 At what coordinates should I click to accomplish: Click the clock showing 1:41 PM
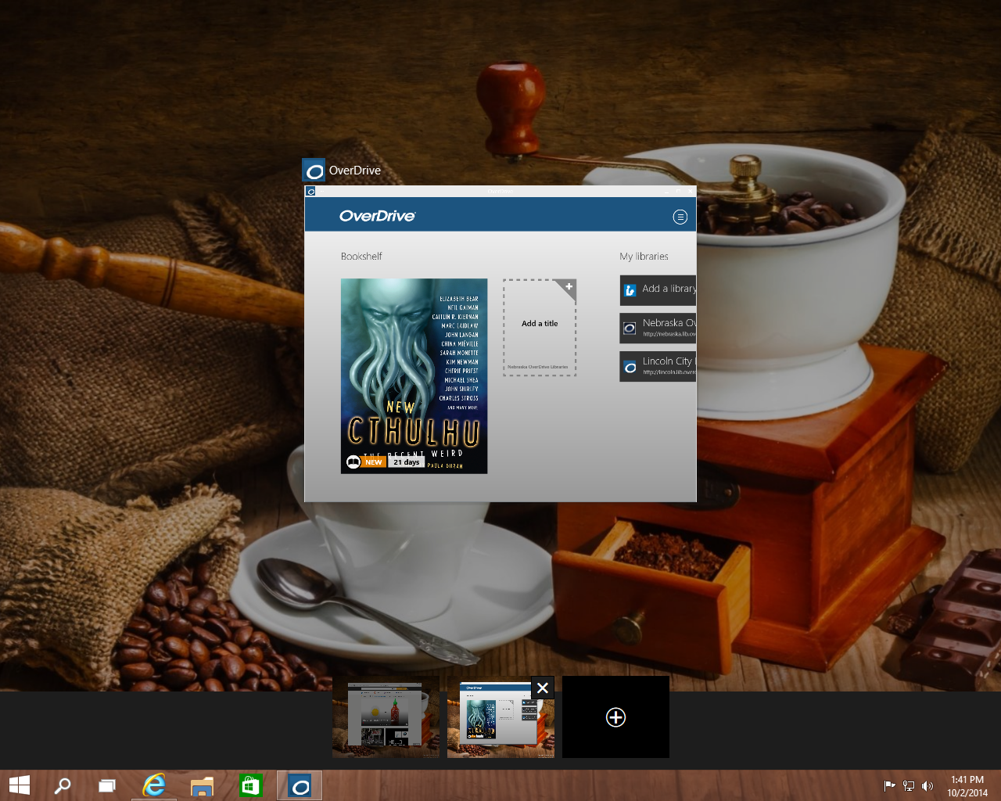coord(967,786)
